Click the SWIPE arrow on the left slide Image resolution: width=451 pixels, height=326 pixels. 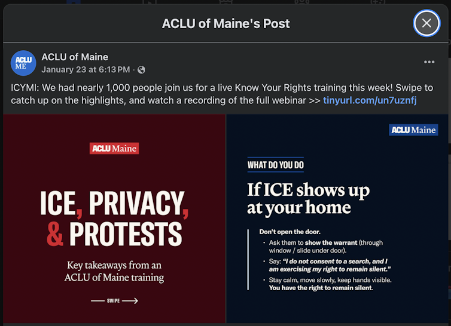tap(114, 300)
